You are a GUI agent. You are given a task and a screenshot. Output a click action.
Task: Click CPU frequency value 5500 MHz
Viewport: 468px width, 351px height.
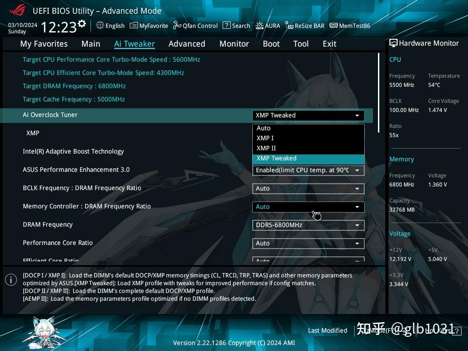coord(402,85)
